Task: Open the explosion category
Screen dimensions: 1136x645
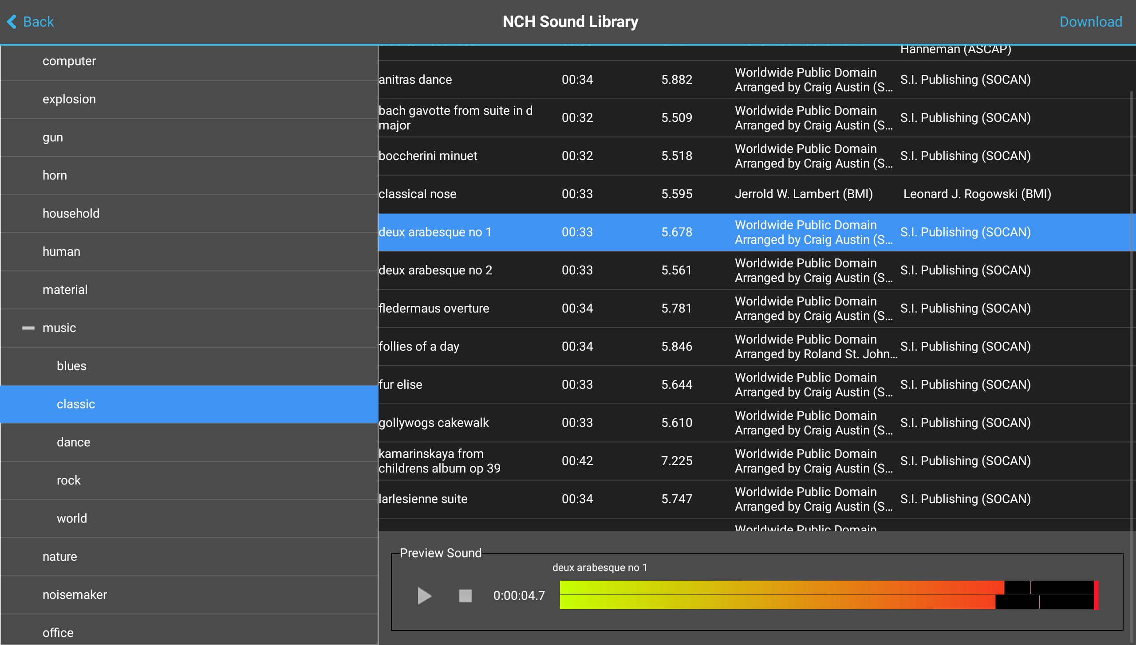Action: (x=189, y=99)
